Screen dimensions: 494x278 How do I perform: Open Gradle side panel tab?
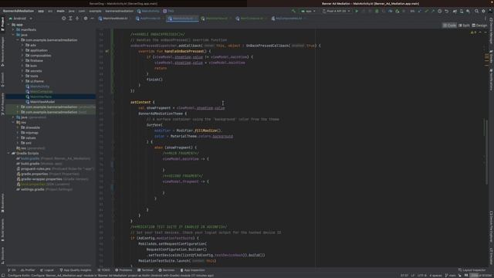[491, 57]
